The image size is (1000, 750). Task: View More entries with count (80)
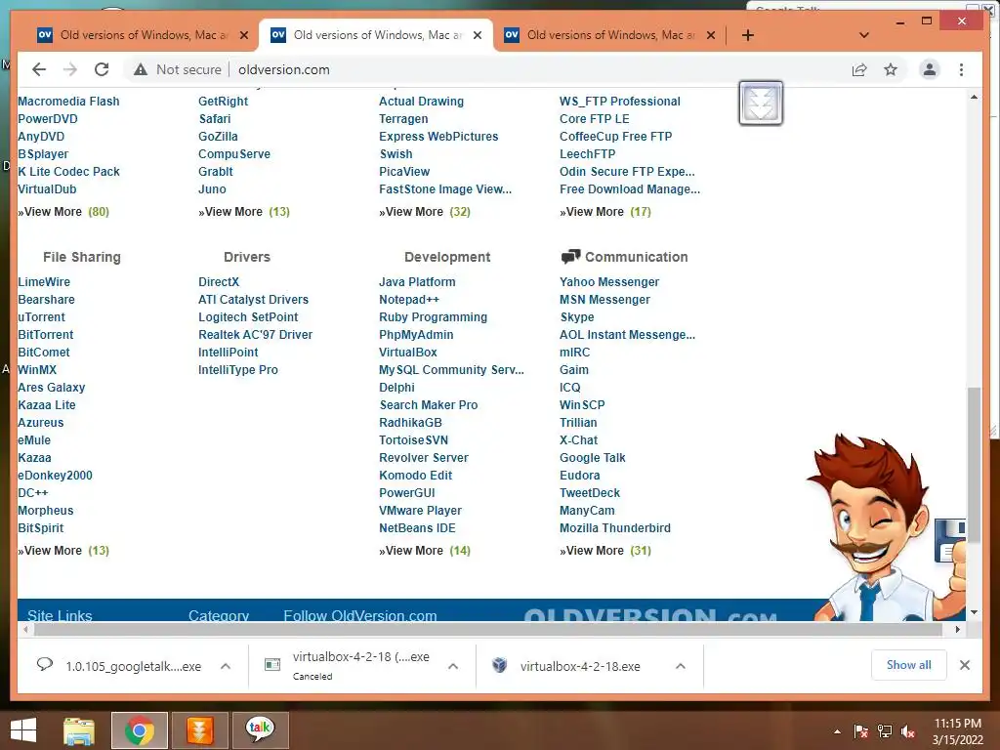click(63, 212)
